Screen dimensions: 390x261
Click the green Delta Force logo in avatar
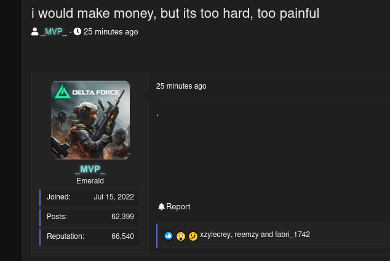click(x=62, y=92)
